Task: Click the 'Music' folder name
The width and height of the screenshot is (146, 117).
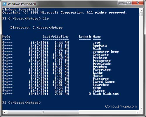Action: tap(98, 76)
